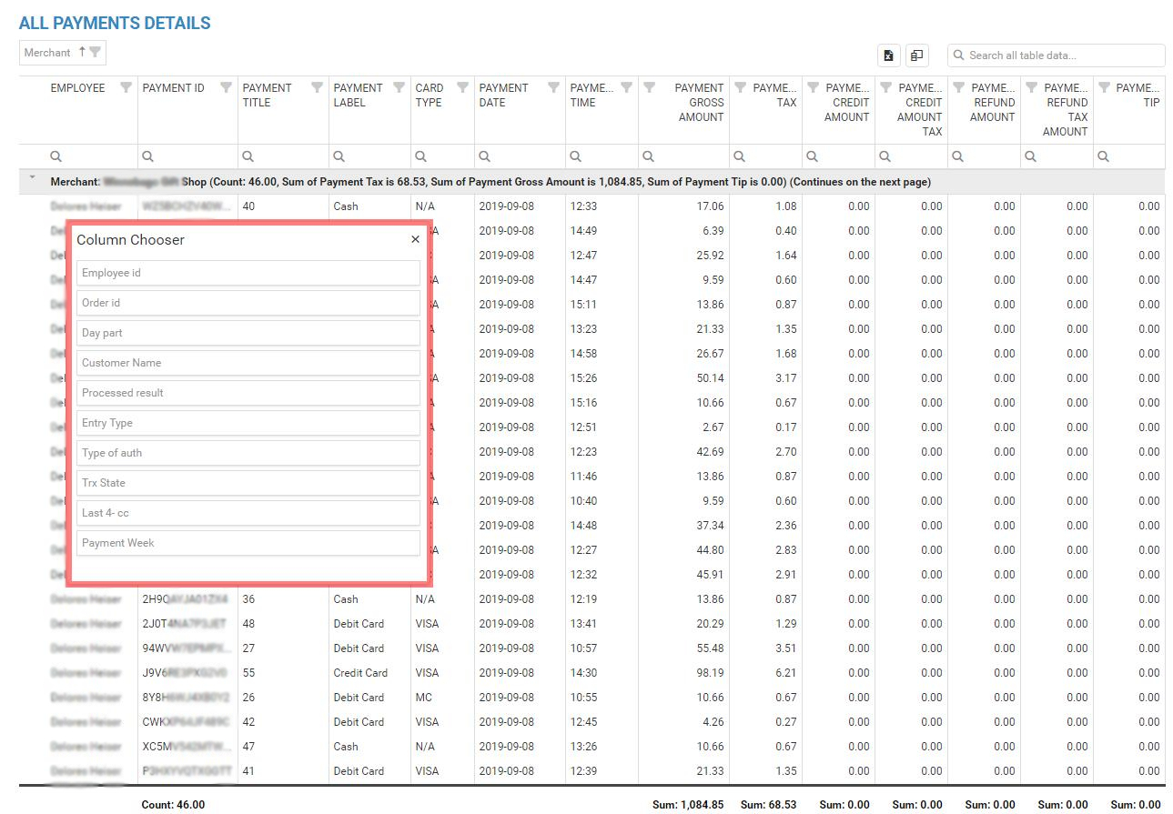Image resolution: width=1173 pixels, height=814 pixels.
Task: Open filter for Employee column
Action: 126,88
